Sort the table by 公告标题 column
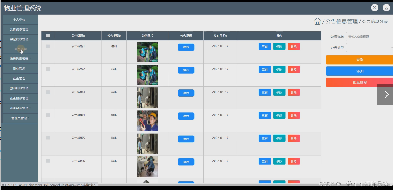The image size is (393, 190). pos(78,36)
